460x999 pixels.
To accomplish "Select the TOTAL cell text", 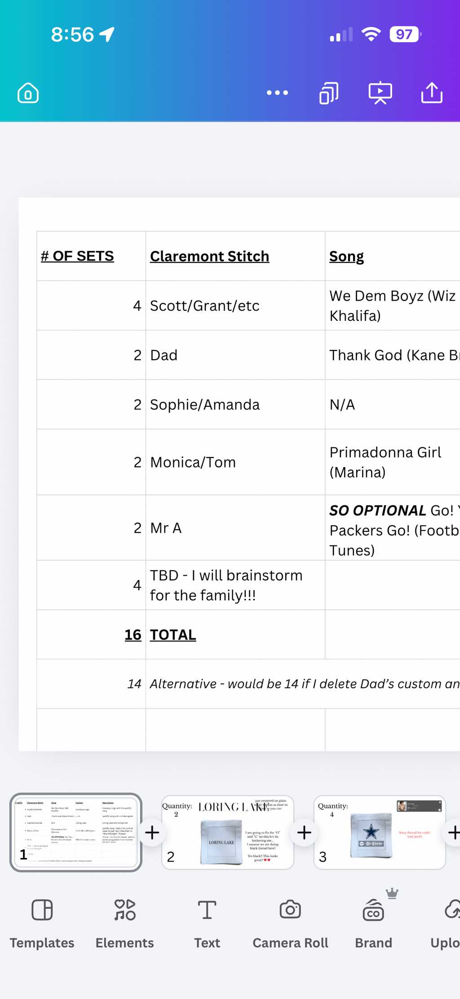I will pyautogui.click(x=173, y=634).
